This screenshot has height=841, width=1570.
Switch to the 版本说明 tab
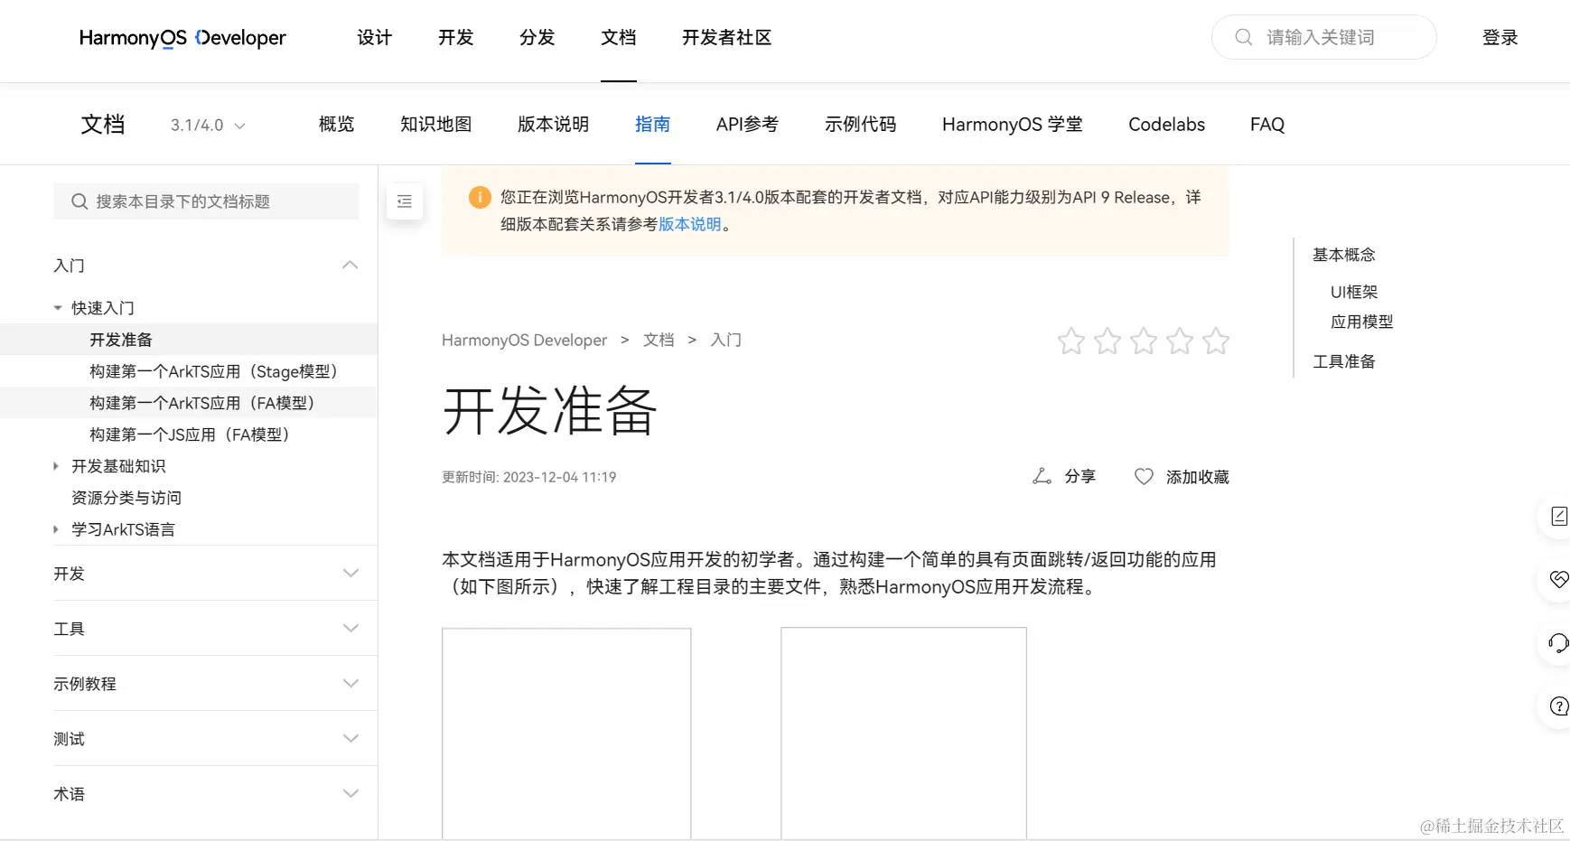tap(554, 125)
